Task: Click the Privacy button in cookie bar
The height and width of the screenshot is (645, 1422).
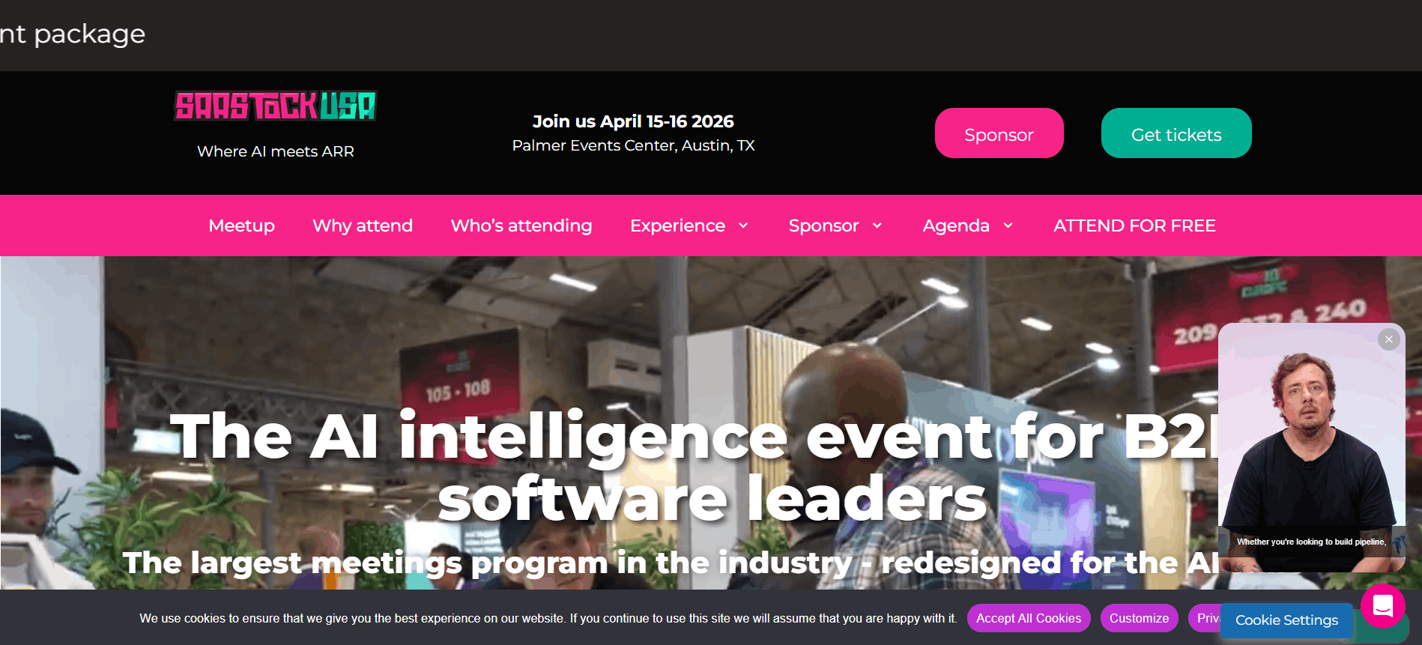Action: click(x=1205, y=618)
